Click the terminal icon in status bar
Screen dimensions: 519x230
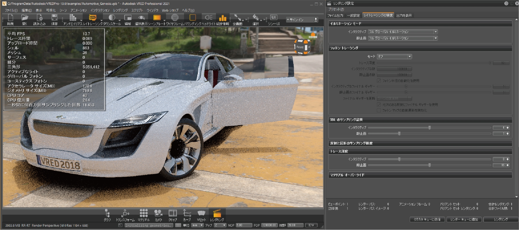(120, 225)
